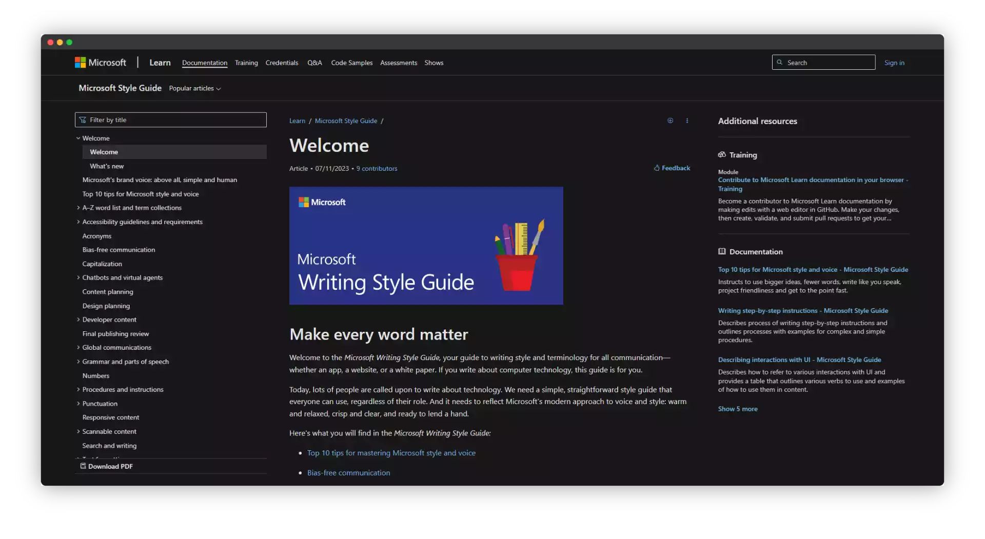
Task: Expand the A–Z word list and term collections section
Action: 77,208
